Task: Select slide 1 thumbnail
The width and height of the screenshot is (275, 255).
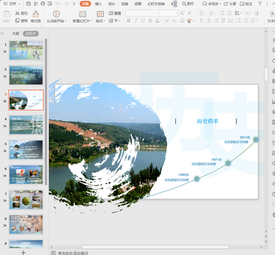Action: click(26, 50)
